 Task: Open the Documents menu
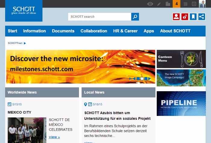pos(63,31)
